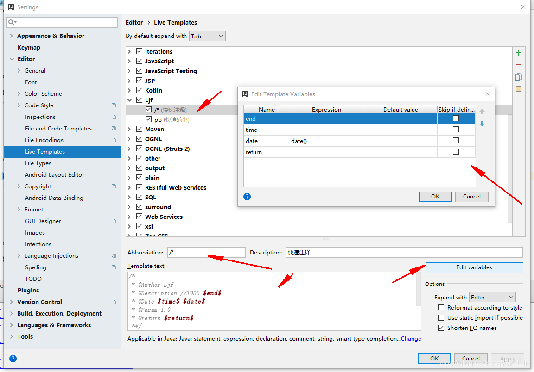Open the TODO settings page
This screenshot has width=534, height=372.
tap(33, 279)
